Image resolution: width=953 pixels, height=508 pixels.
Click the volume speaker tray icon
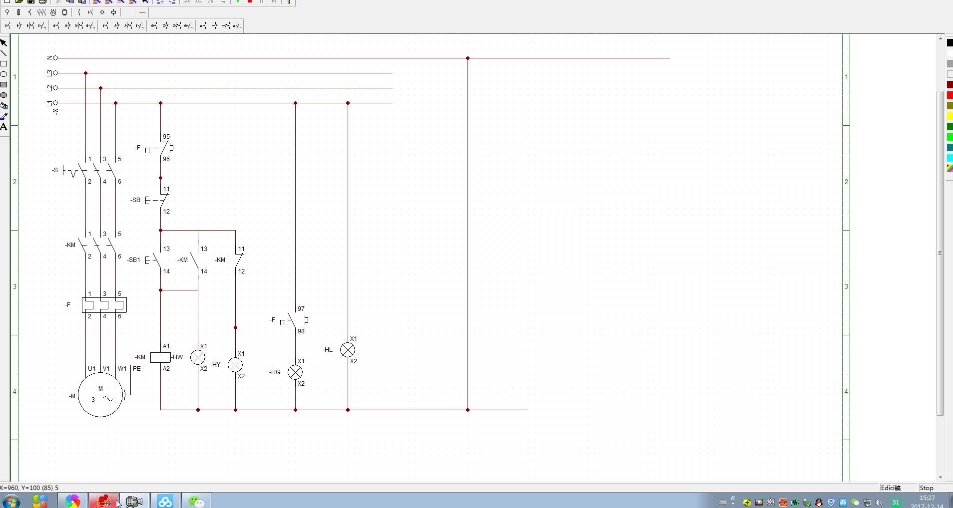(x=879, y=503)
